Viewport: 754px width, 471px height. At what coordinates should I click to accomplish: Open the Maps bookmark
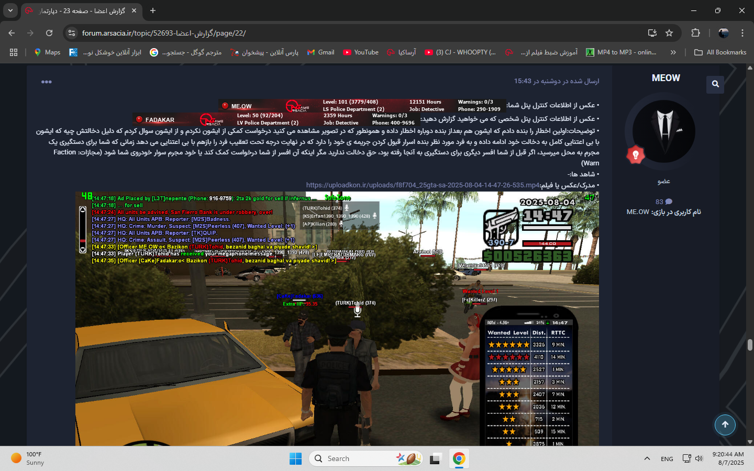47,52
